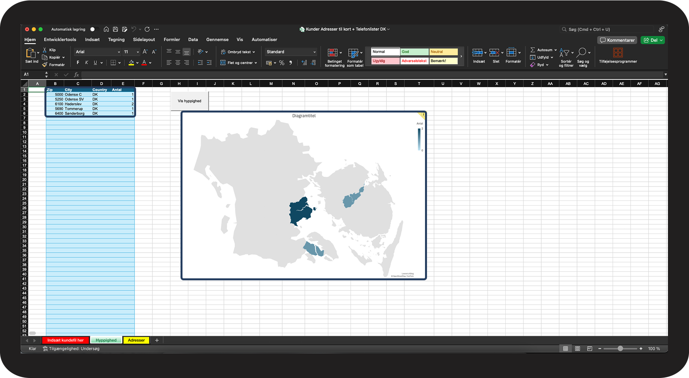The width and height of the screenshot is (689, 378).
Task: Open the Arial font name dropdown
Action: pos(97,52)
